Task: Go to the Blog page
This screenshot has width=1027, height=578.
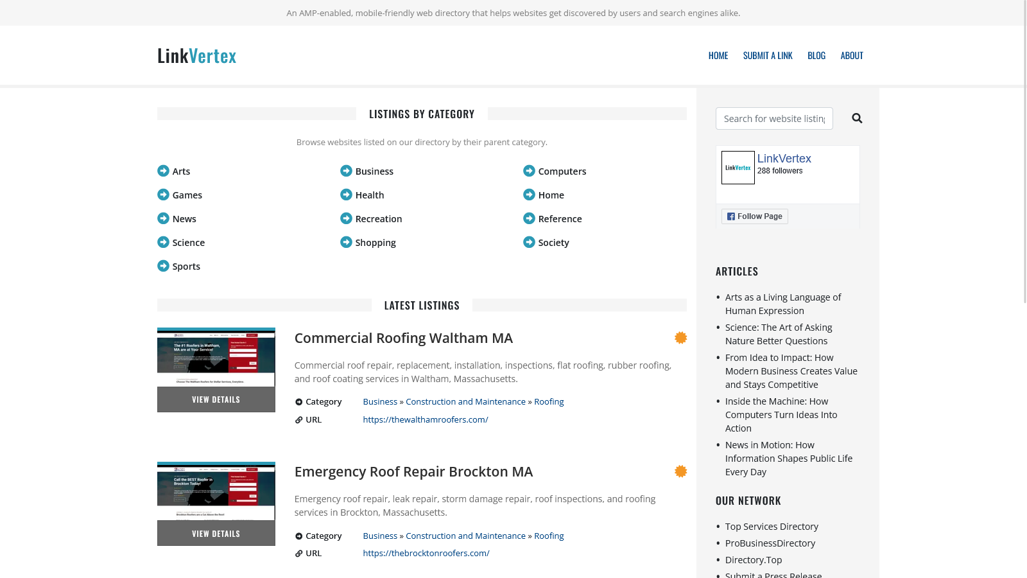Action: pyautogui.click(x=816, y=56)
